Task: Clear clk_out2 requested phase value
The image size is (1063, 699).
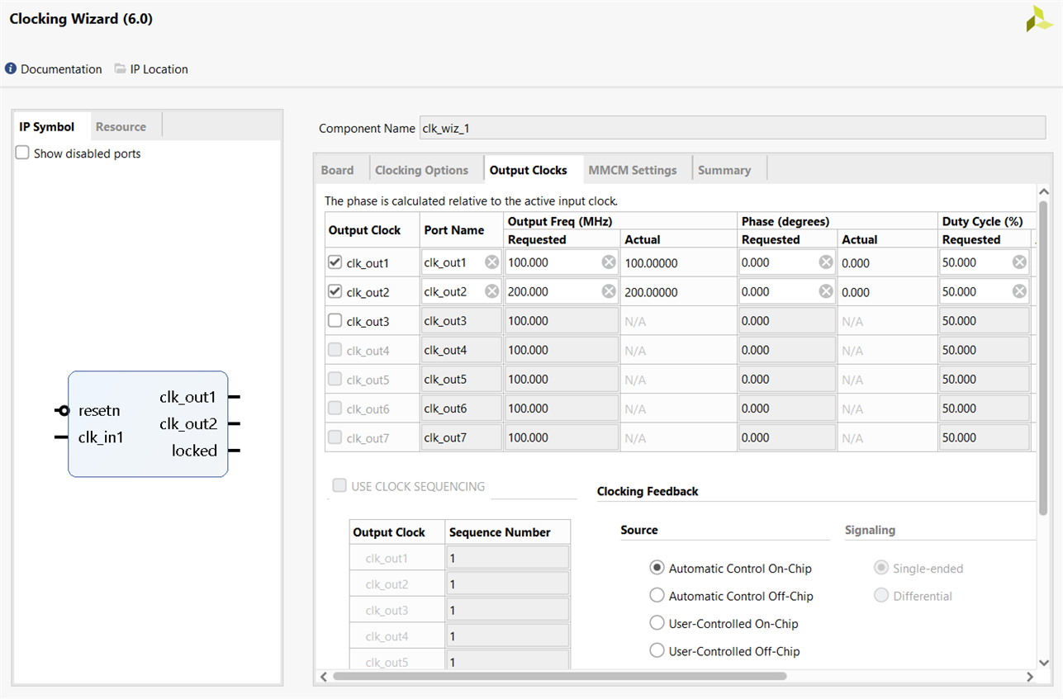Action: pos(826,291)
